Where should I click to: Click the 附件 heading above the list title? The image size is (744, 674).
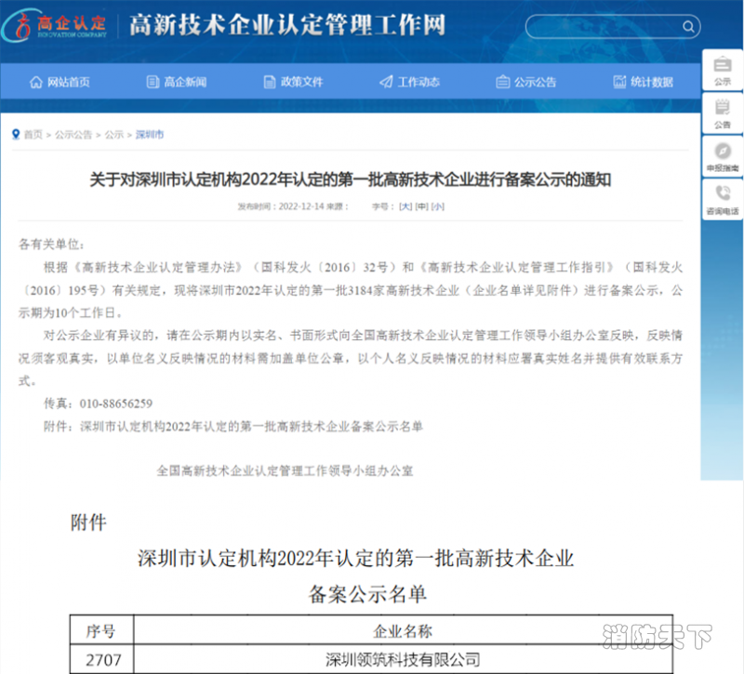coord(88,522)
